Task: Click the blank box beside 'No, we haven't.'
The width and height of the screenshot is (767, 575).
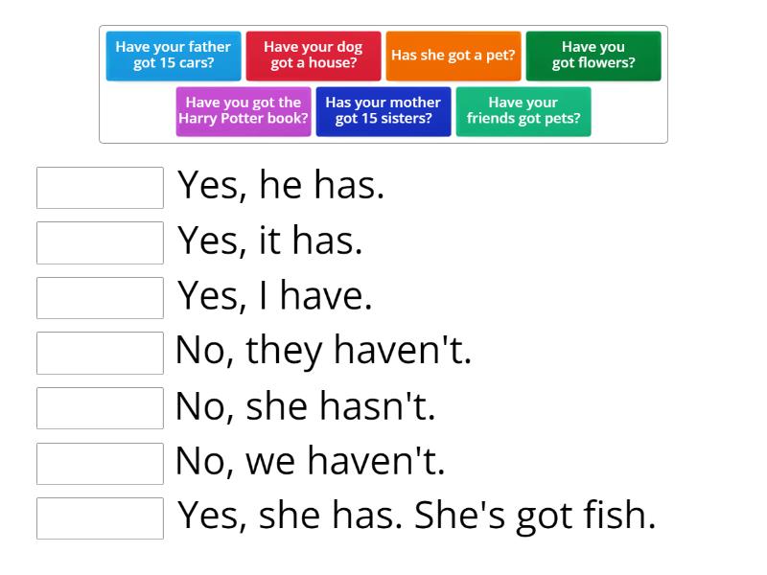Action: coord(100,464)
